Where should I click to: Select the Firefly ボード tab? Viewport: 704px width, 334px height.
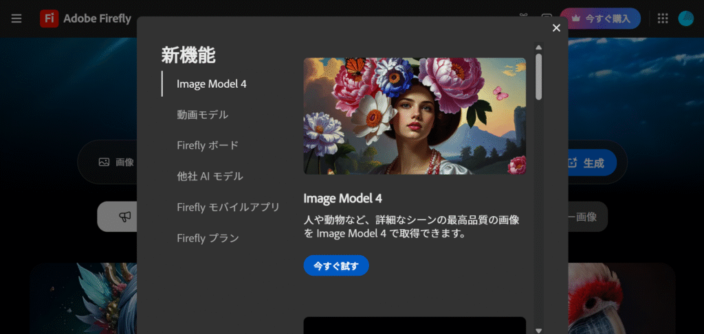208,145
